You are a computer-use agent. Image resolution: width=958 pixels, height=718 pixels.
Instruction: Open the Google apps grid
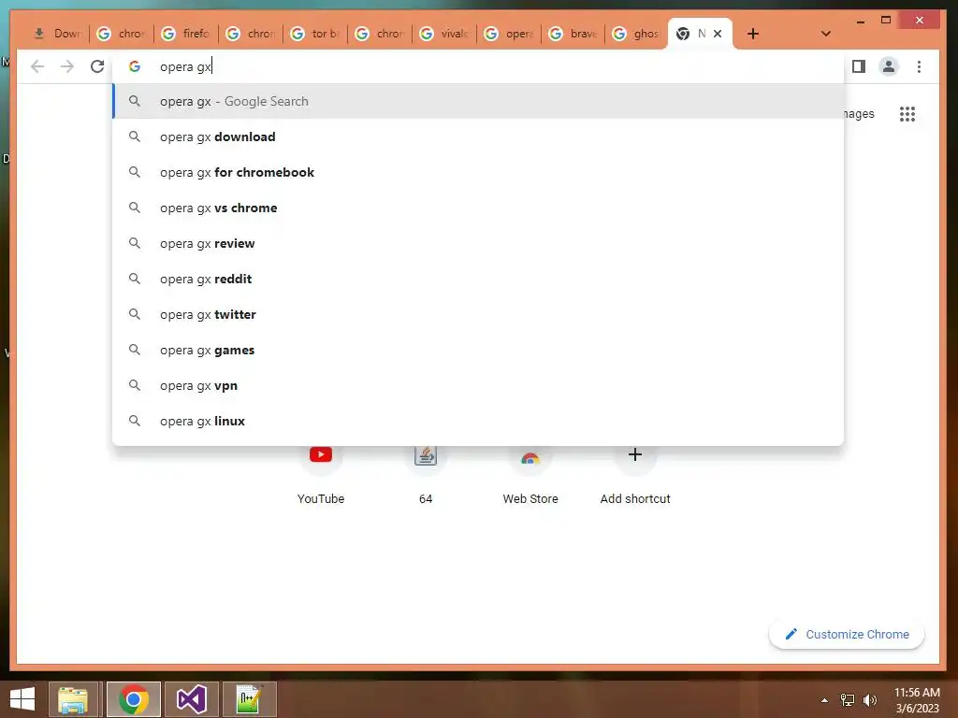click(907, 114)
